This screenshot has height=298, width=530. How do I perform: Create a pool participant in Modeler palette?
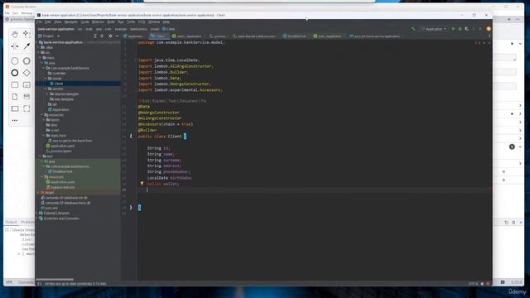tap(15, 108)
